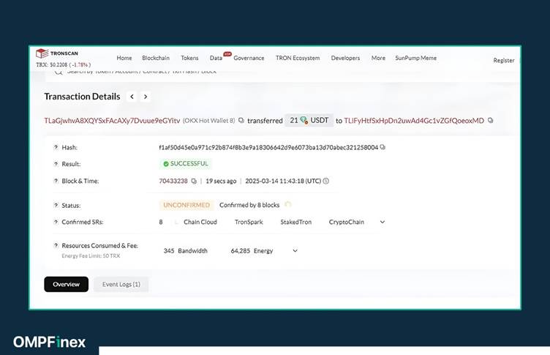Open block 70433238 link
This screenshot has width=550, height=355.
[173, 181]
